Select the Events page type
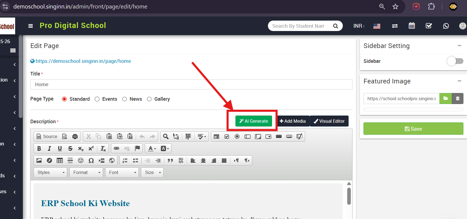The image size is (467, 219). tap(97, 99)
